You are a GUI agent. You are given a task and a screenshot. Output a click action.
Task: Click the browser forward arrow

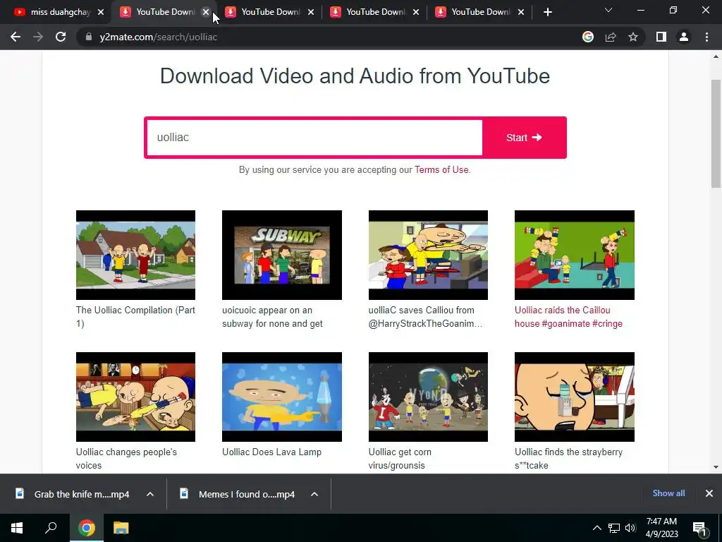38,37
